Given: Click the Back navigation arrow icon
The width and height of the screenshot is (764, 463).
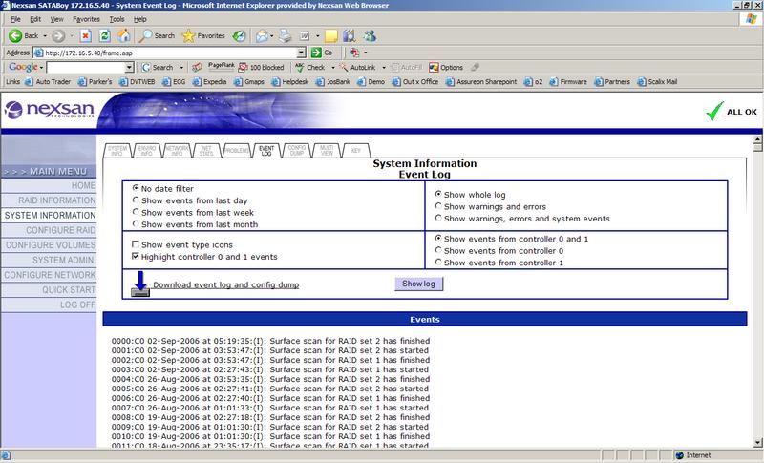Looking at the screenshot, I should [15, 35].
